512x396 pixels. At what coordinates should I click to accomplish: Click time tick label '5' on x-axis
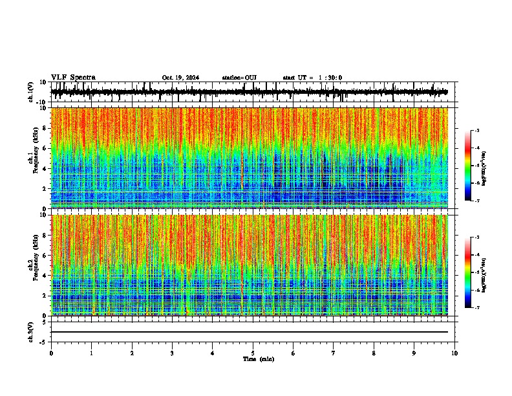point(253,353)
